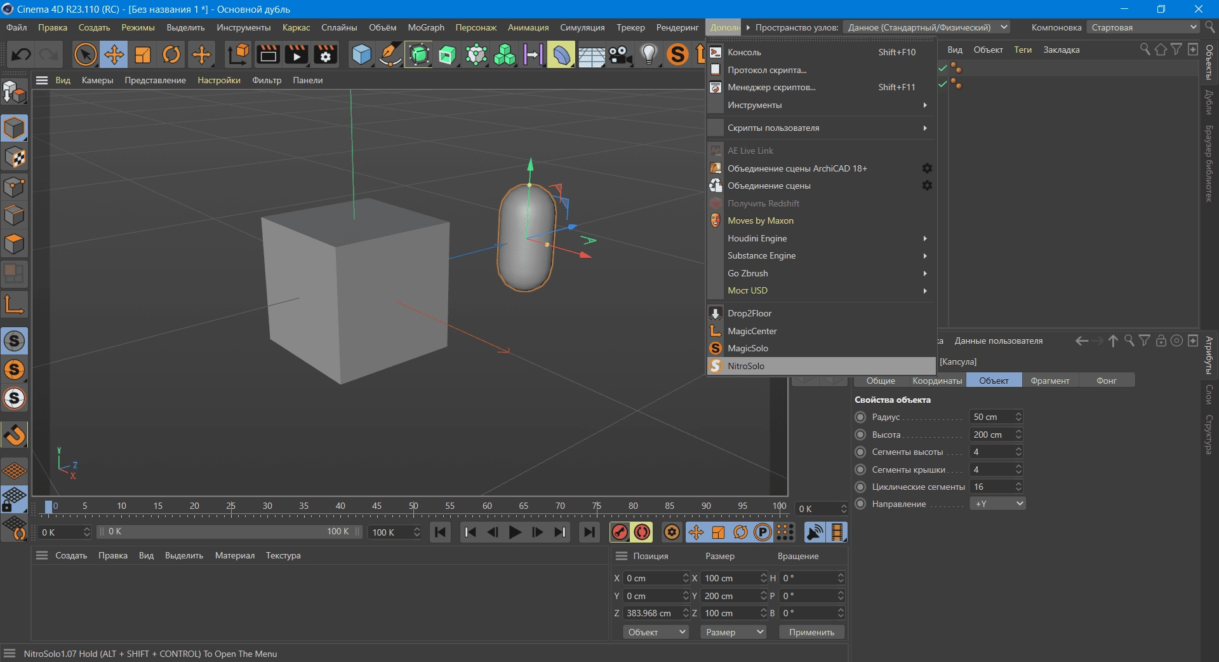Click the orange S Solo toolbar icon
Screen dimensions: 1219x662
[x=677, y=55]
